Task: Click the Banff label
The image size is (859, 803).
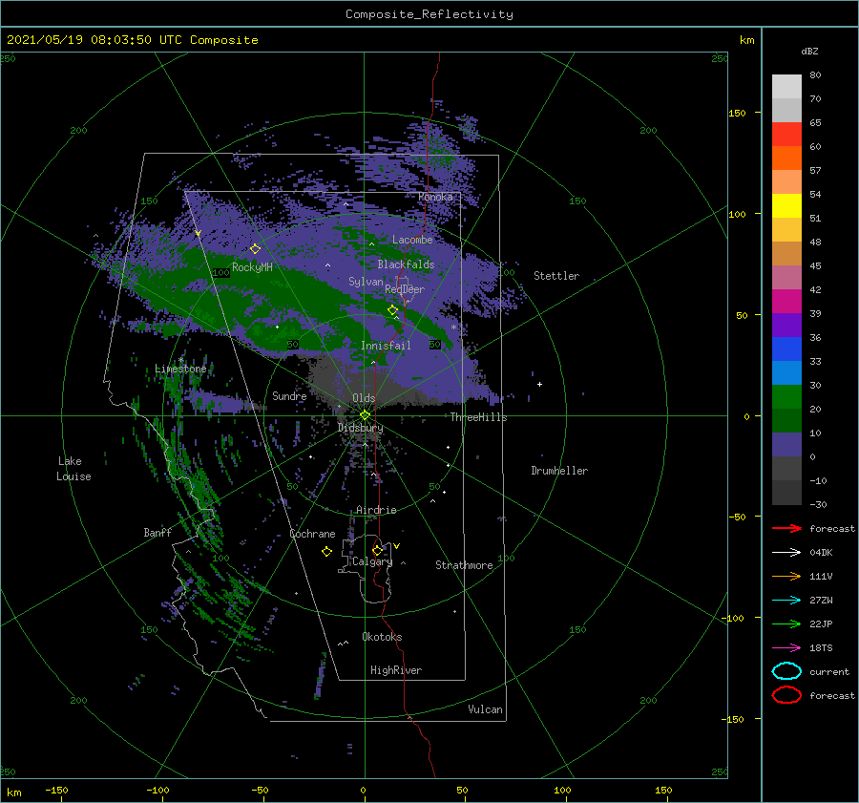Action: point(157,532)
